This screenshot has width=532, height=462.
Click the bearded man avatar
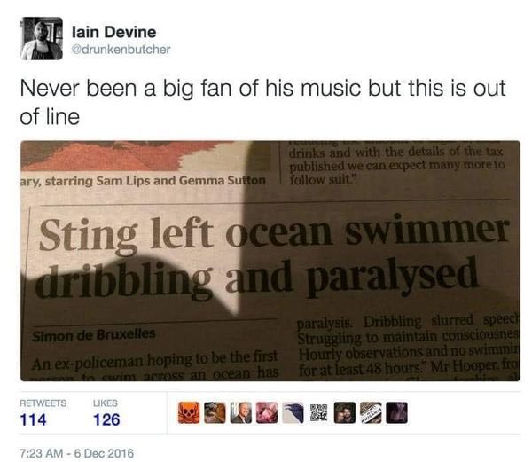click(345, 413)
